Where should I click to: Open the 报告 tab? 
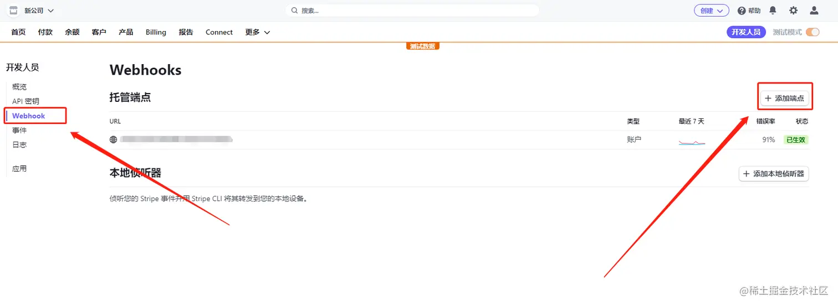coord(186,32)
